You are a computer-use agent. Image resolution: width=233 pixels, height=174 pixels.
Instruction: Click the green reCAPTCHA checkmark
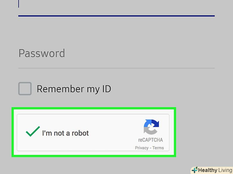click(x=33, y=132)
